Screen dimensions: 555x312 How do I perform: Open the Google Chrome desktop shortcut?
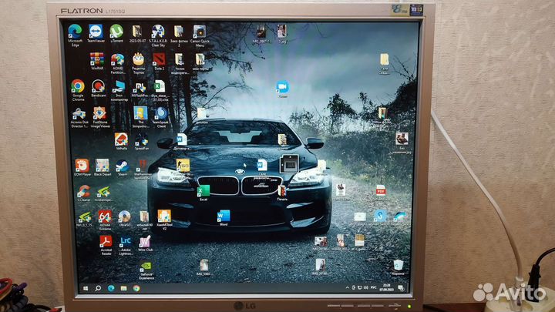(77, 86)
